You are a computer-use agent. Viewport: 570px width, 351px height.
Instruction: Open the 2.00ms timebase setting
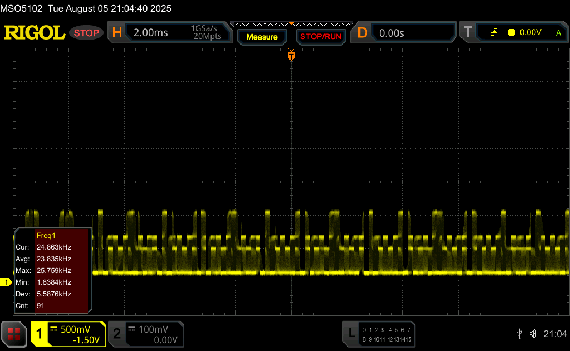tap(151, 33)
